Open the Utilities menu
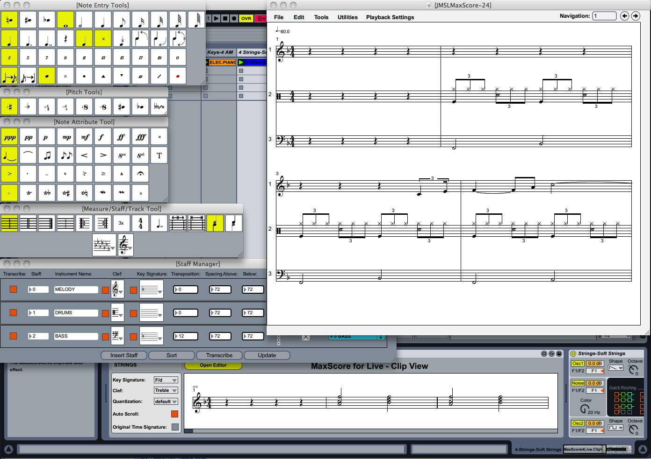This screenshot has height=459, width=651. [347, 17]
